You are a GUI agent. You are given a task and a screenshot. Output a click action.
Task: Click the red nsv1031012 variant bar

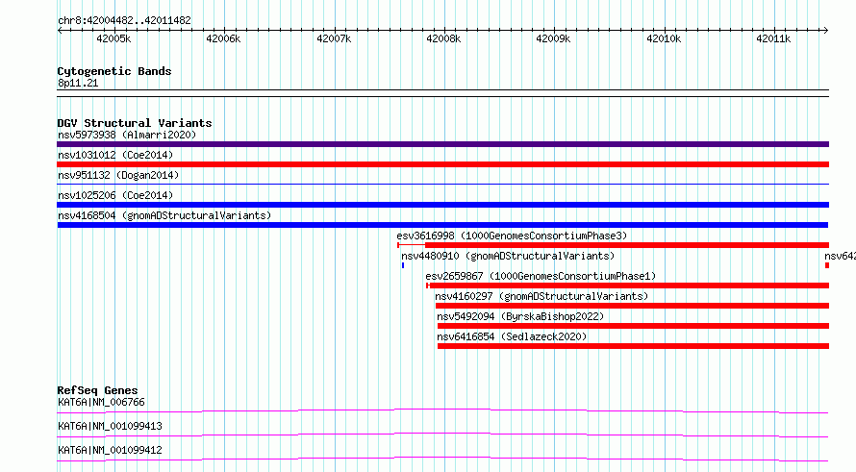click(x=442, y=164)
